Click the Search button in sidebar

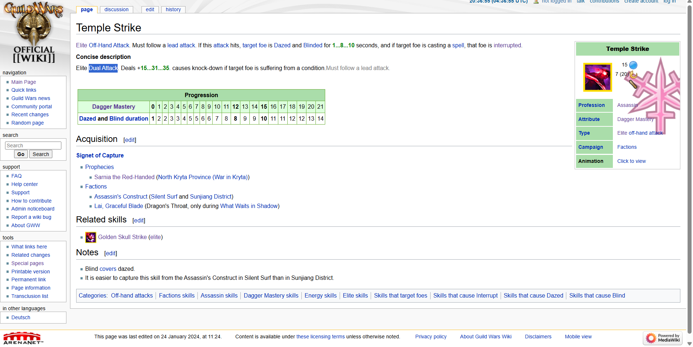tap(41, 154)
